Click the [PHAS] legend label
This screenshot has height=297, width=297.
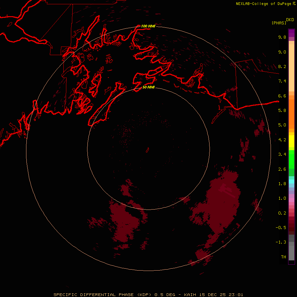pyautogui.click(x=279, y=23)
